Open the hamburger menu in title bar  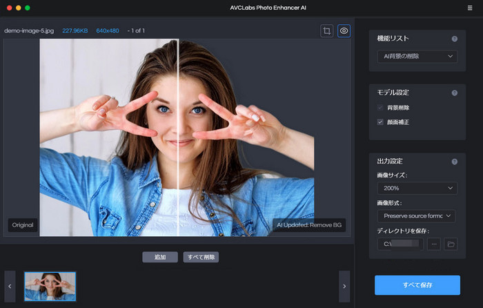click(470, 8)
